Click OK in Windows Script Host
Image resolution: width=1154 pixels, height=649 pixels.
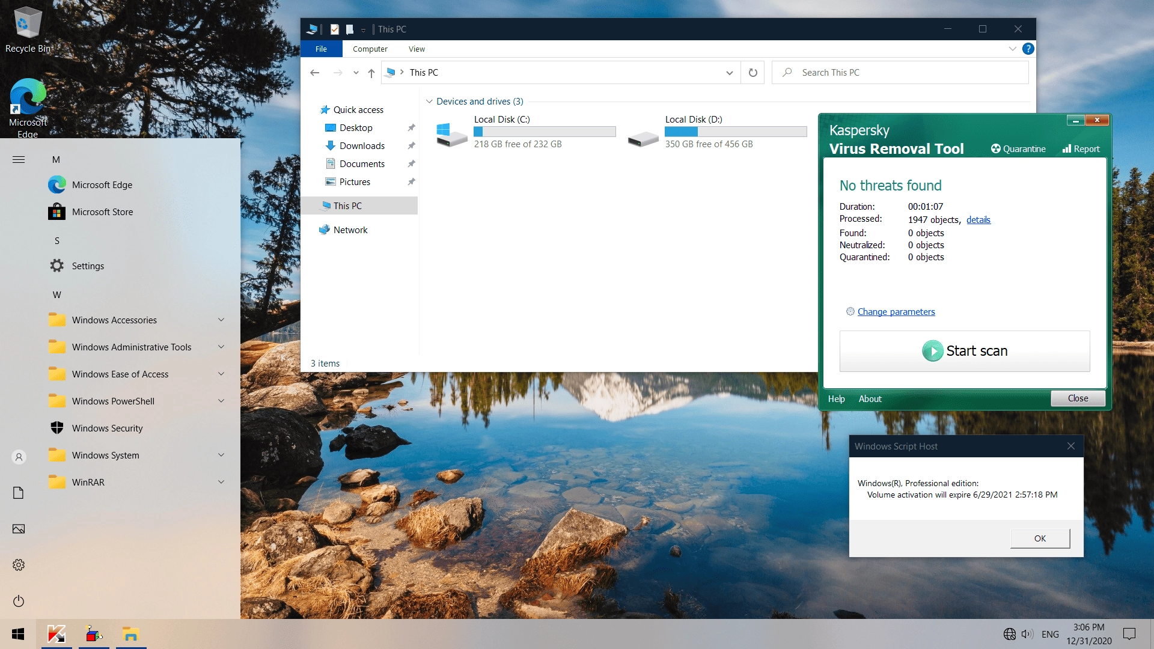(x=1040, y=538)
